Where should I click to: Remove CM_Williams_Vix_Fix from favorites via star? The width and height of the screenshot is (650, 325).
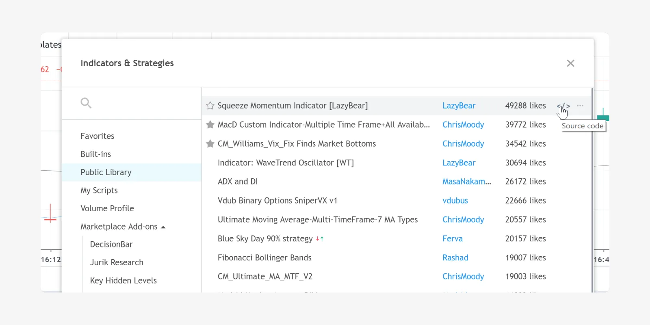(x=210, y=144)
